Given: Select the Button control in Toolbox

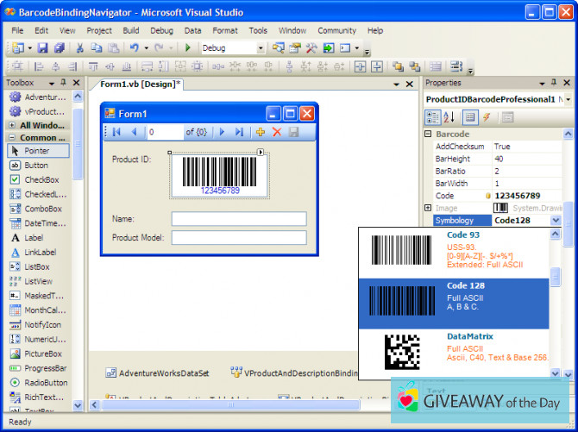Looking at the screenshot, I should (x=36, y=165).
